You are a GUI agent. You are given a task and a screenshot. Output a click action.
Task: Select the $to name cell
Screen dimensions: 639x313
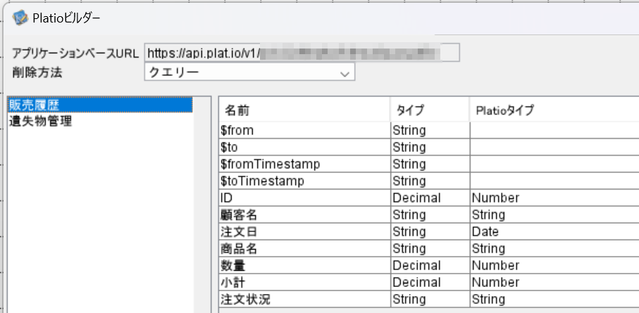[304, 147]
